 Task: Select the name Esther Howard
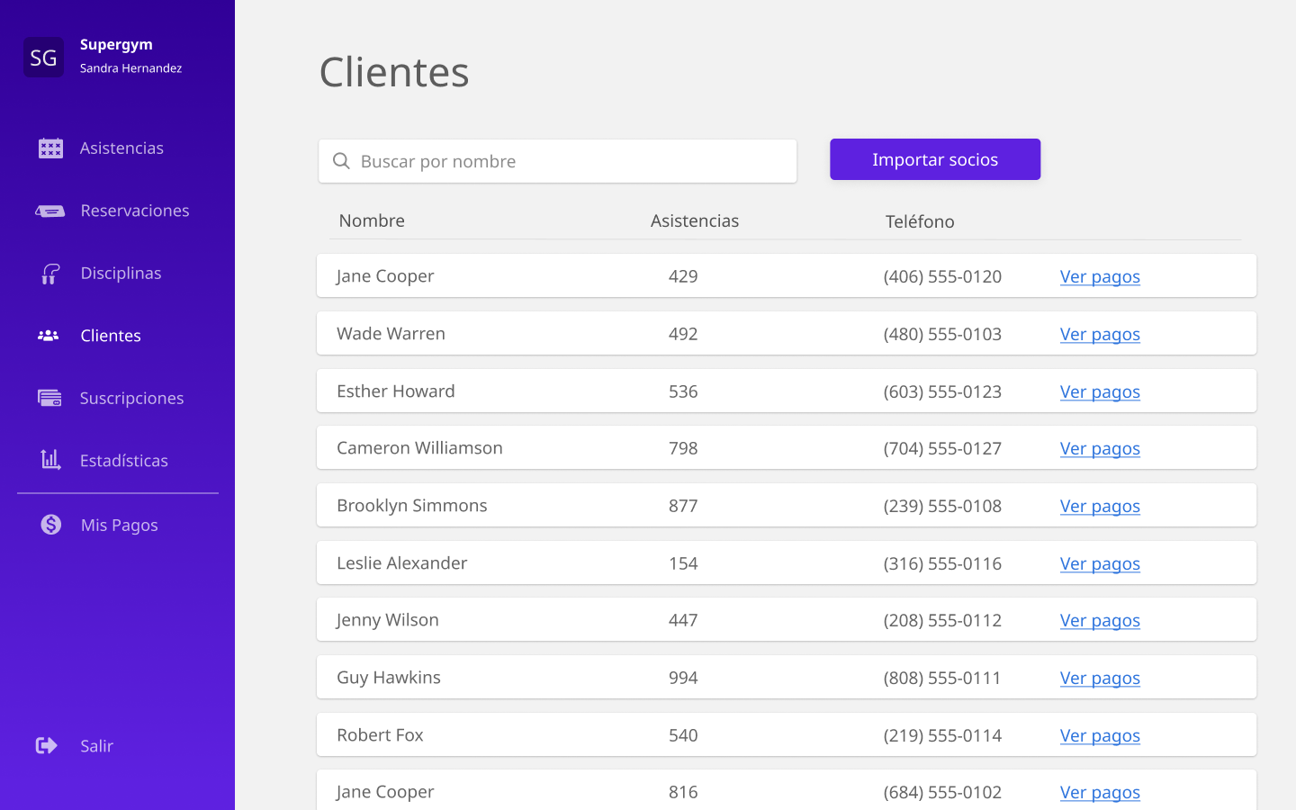pos(396,391)
